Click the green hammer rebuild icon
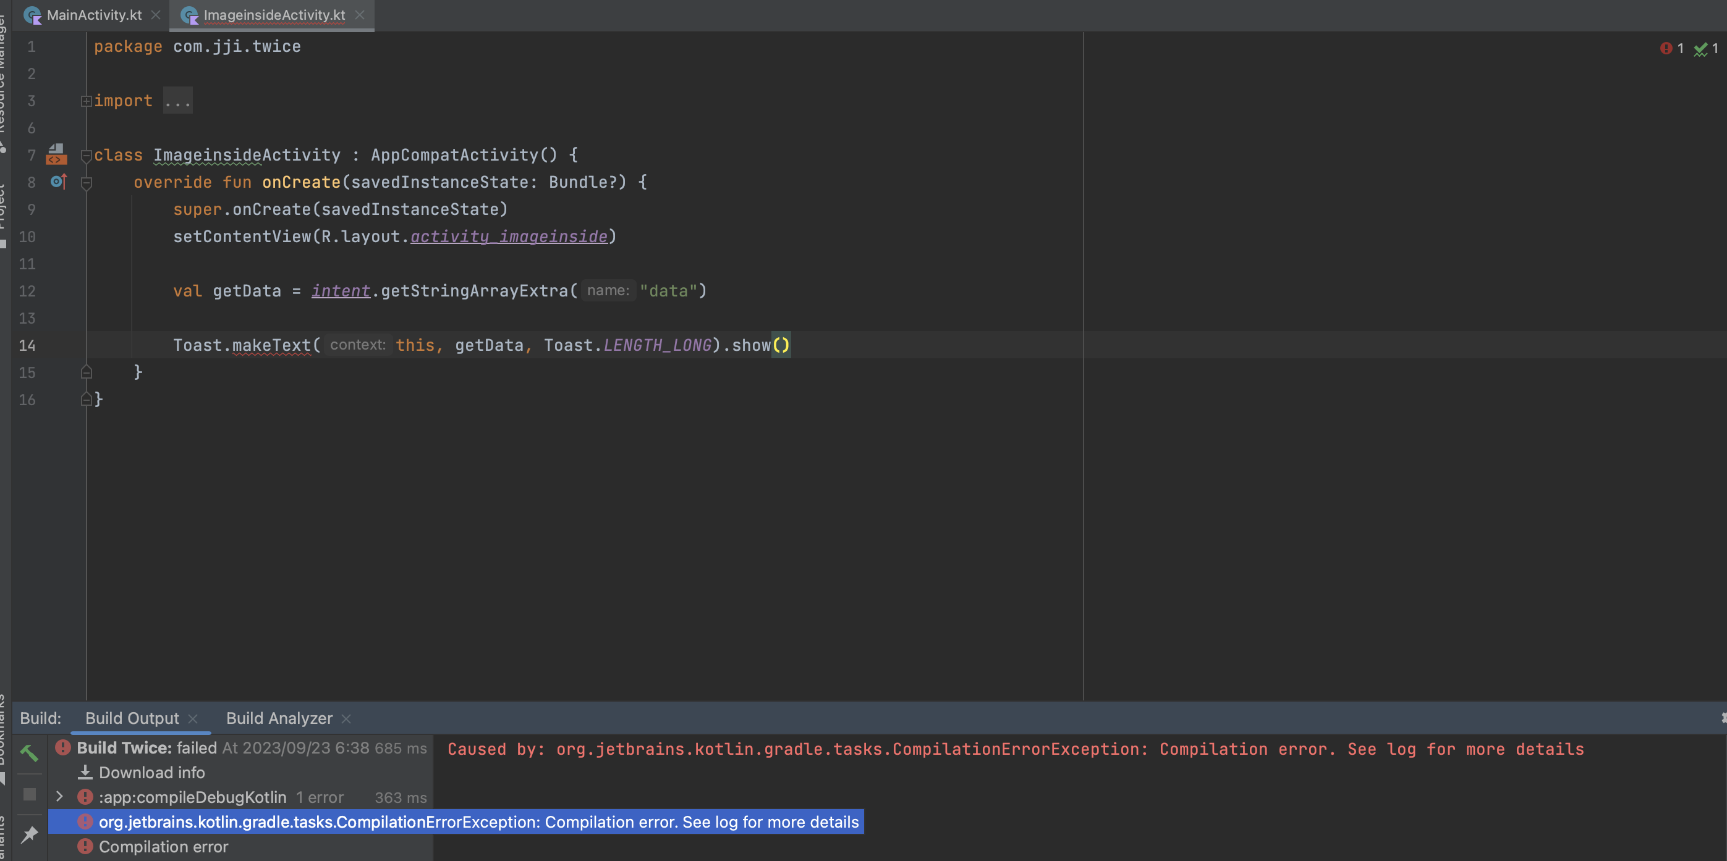 click(30, 753)
